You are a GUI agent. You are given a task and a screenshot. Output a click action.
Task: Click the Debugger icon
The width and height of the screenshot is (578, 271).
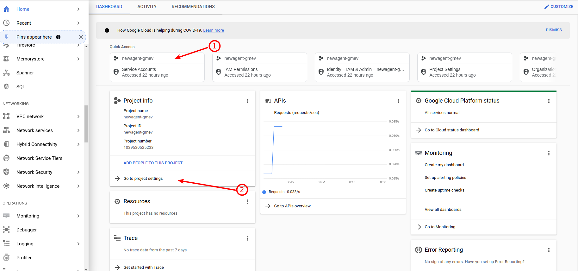tap(6, 230)
